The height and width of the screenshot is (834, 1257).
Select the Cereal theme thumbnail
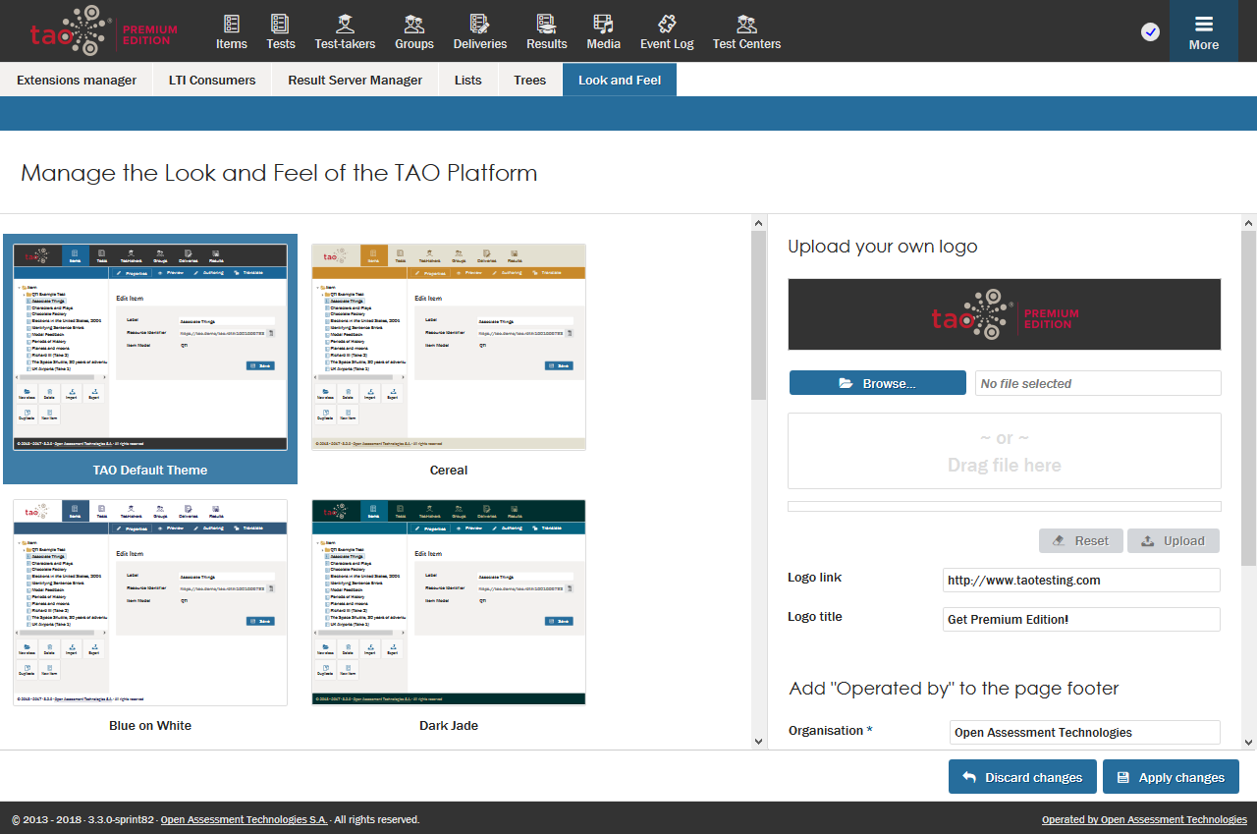click(x=449, y=348)
